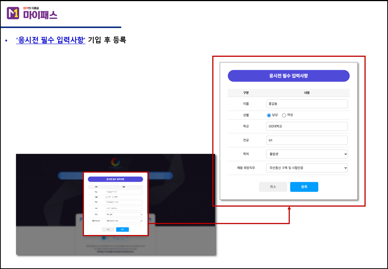Click the name input in the small form
Viewport: 388px width, 269px height.
coord(123,192)
